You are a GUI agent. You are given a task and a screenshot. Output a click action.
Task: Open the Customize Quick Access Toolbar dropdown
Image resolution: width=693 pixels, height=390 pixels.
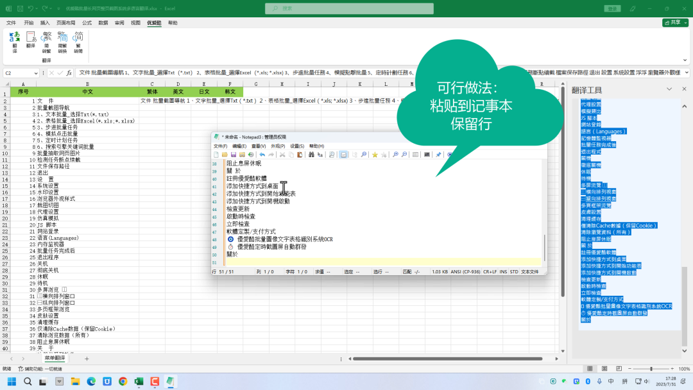click(x=58, y=8)
